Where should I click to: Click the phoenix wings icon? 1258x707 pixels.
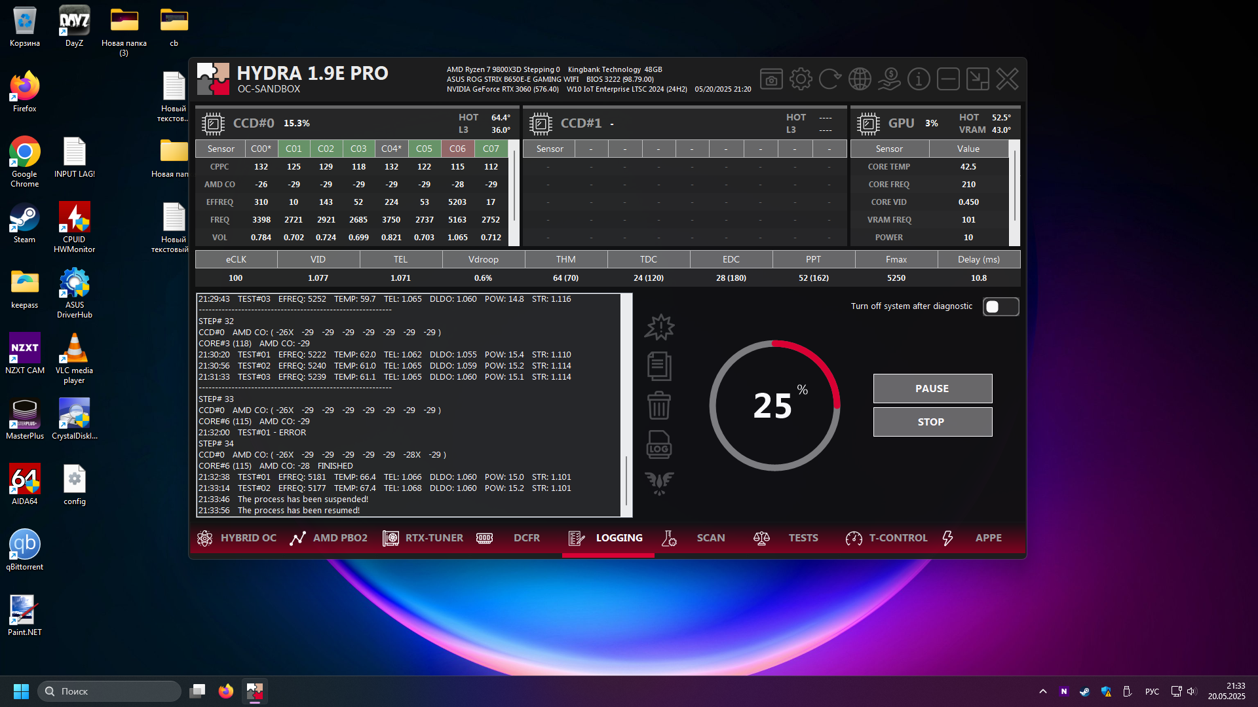click(x=659, y=483)
